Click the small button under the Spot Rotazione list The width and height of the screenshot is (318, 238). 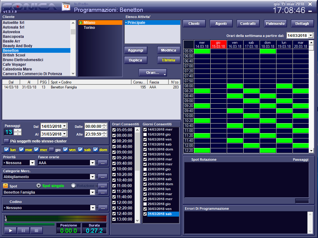pos(302,201)
